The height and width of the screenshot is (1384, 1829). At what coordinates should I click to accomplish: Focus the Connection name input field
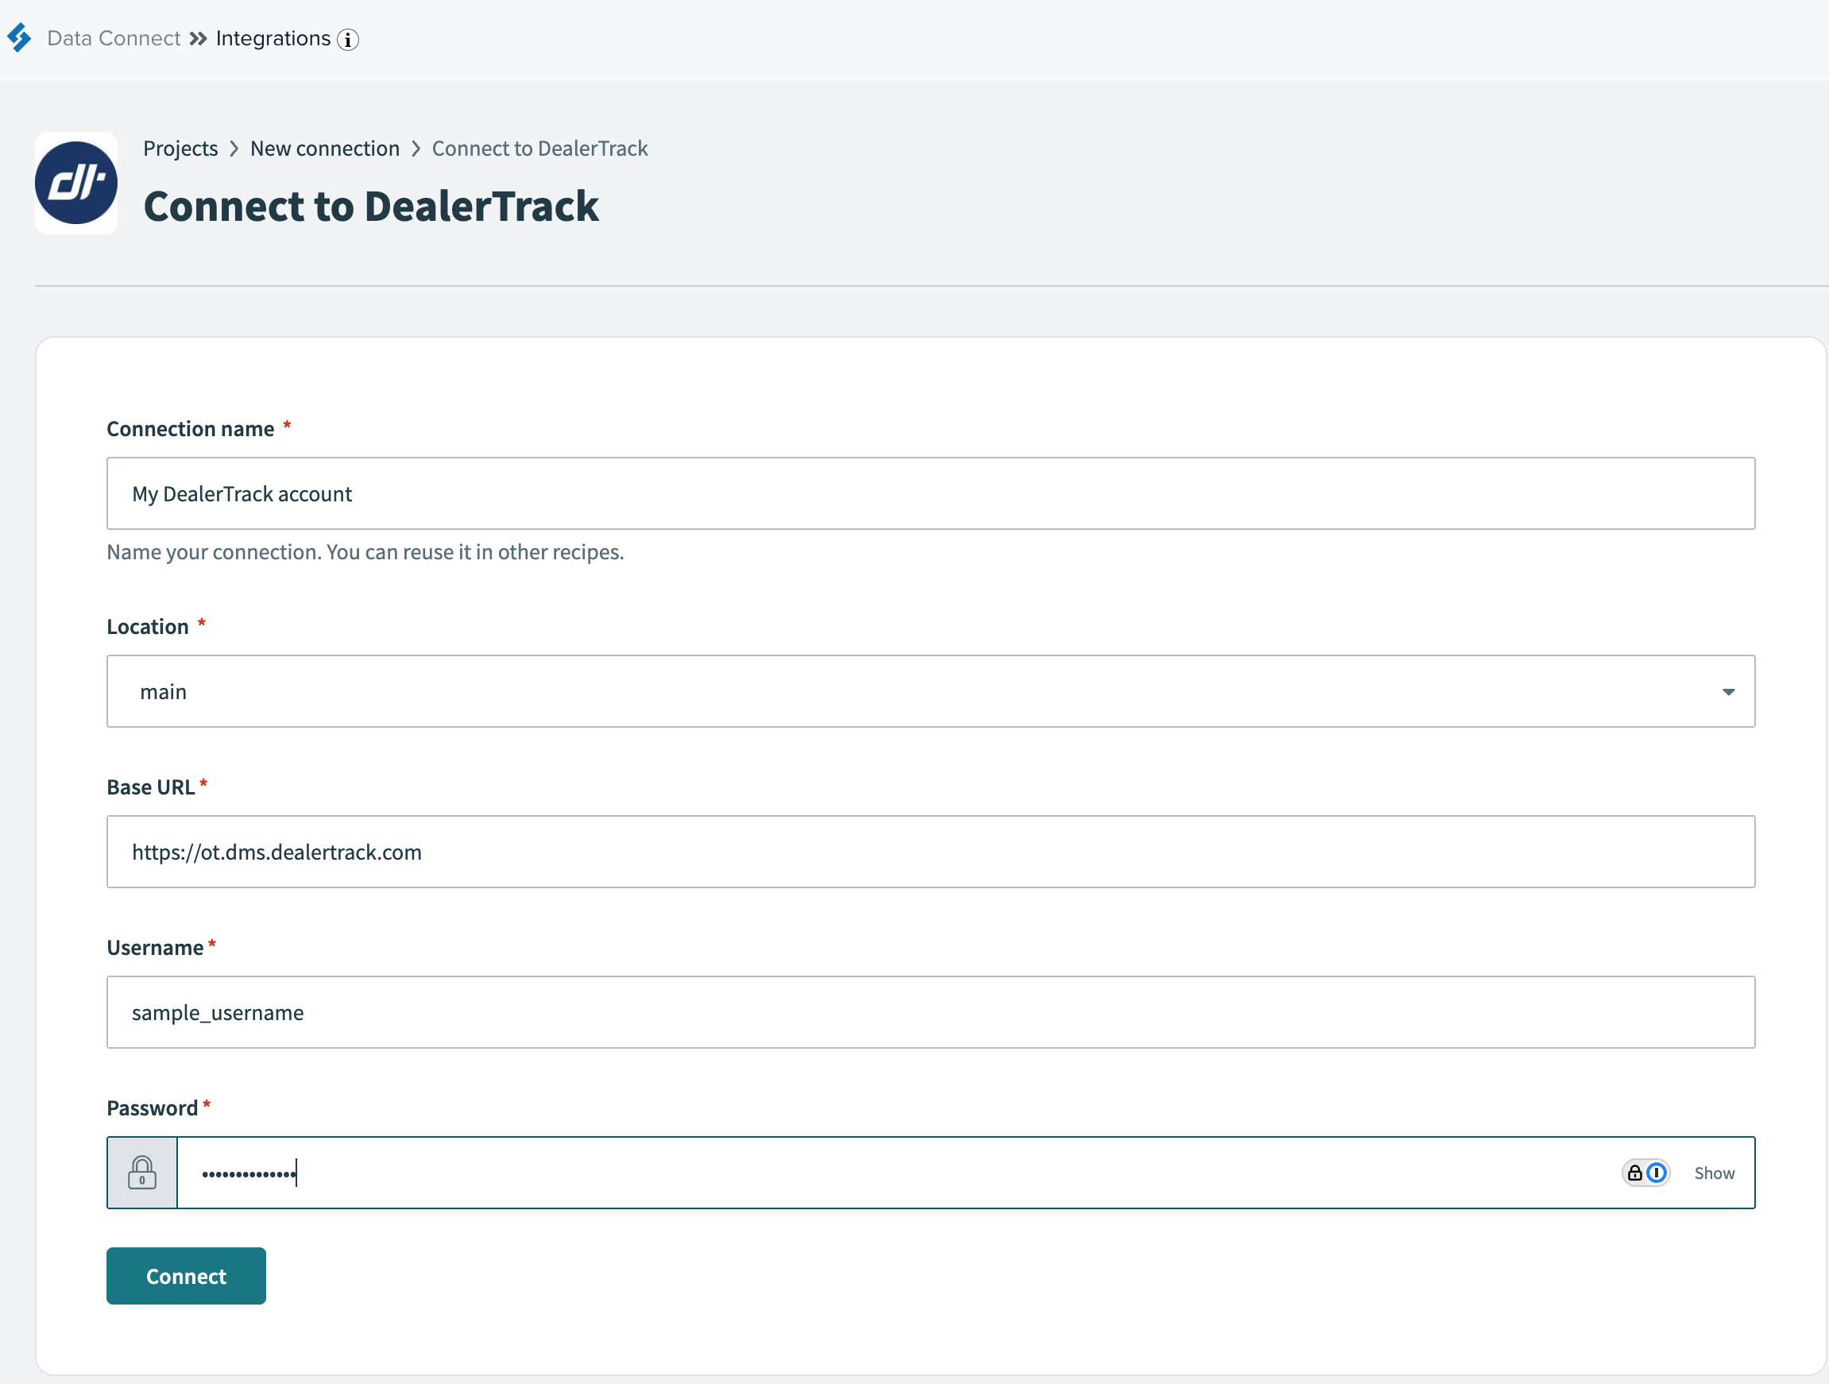[930, 493]
